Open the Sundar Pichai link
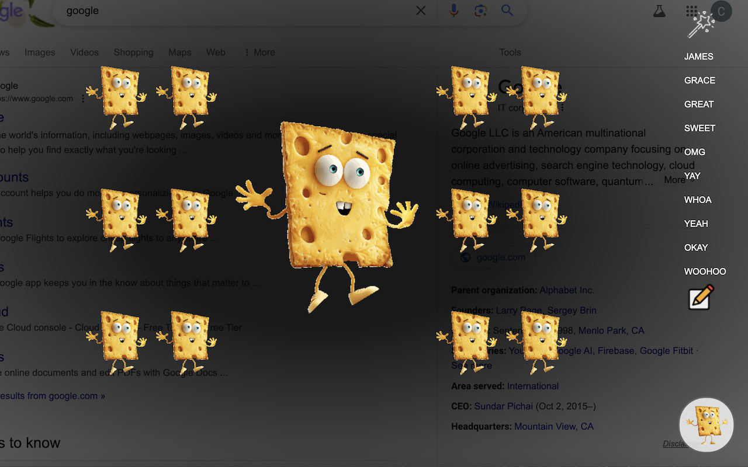The height and width of the screenshot is (467, 748). coord(504,406)
